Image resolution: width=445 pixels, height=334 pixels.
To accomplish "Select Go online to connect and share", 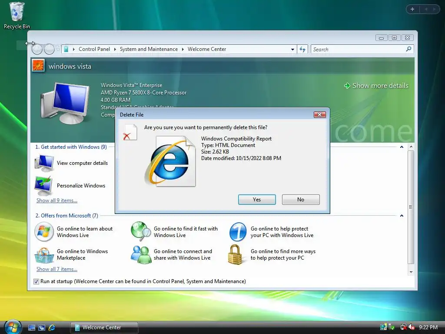I will [x=183, y=254].
